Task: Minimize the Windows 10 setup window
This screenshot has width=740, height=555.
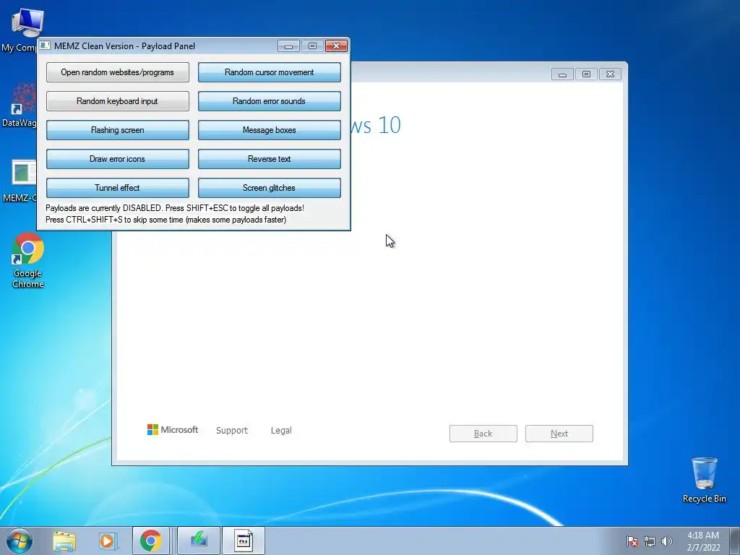Action: (x=562, y=74)
